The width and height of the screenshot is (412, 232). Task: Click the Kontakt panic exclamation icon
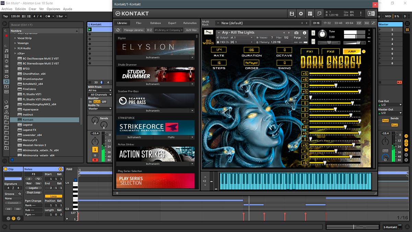coord(361,13)
